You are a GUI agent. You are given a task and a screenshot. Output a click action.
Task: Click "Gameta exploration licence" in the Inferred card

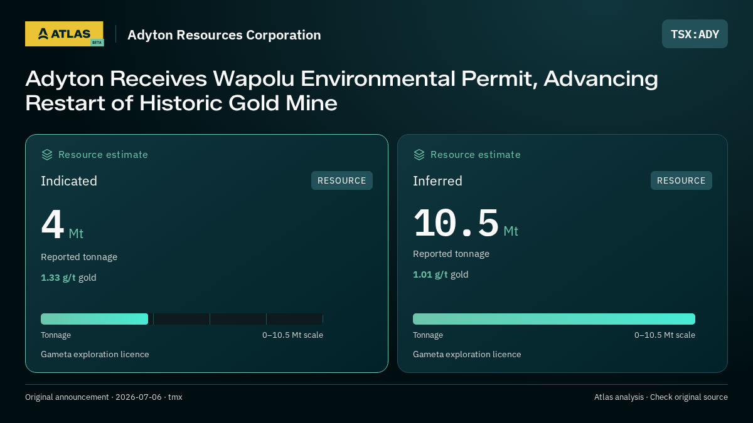pos(467,355)
